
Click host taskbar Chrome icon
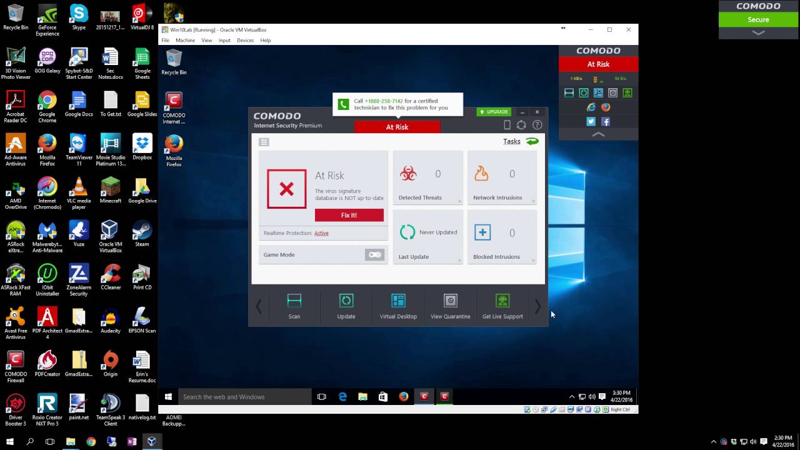pyautogui.click(x=91, y=441)
